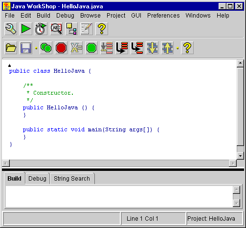Click editor vertical scrollbar down arrow

click(240, 156)
